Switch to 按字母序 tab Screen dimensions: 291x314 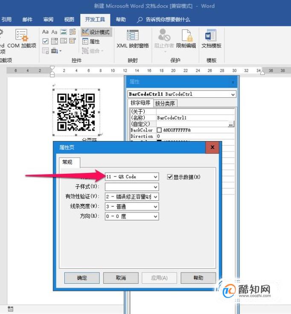[x=140, y=103]
